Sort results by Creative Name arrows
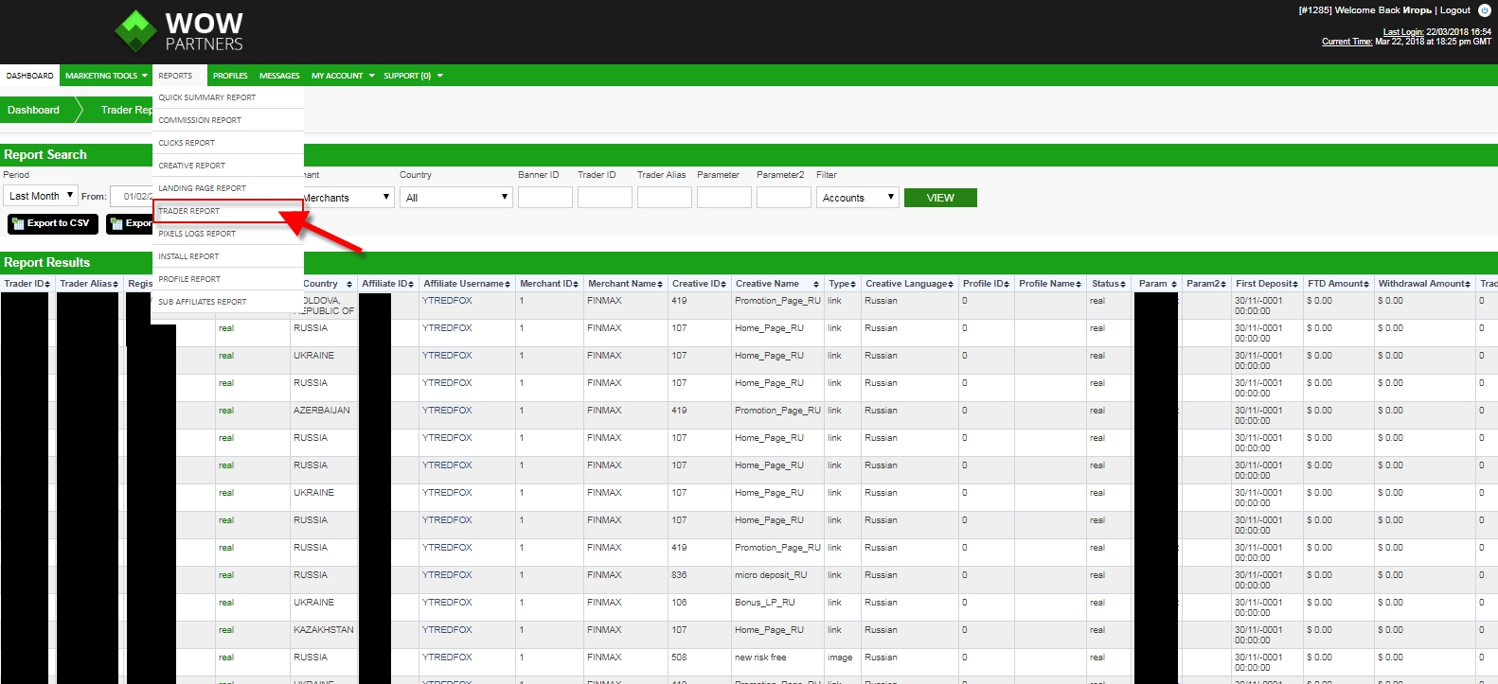This screenshot has height=684, width=1498. [816, 284]
